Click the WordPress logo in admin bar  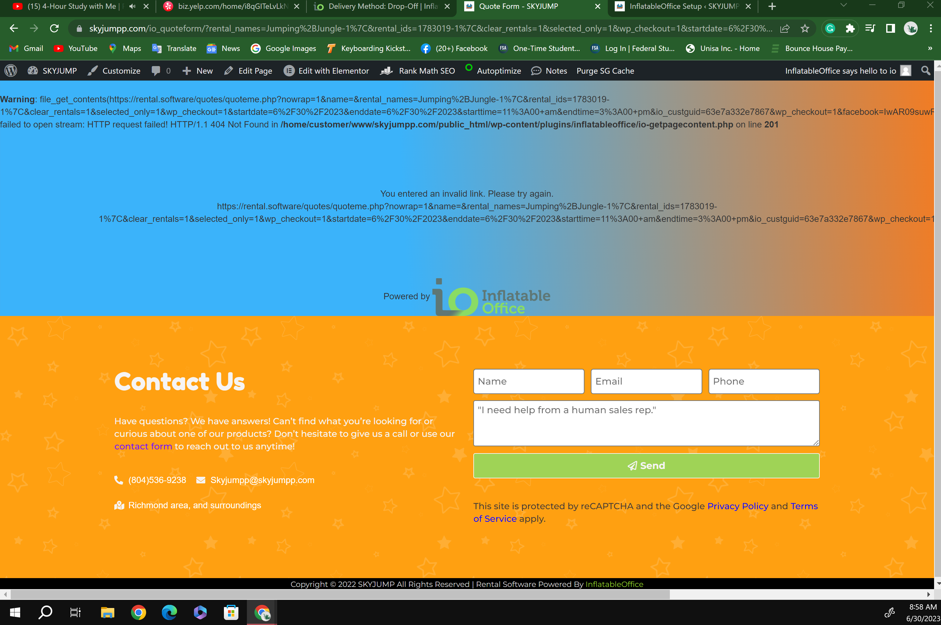click(x=11, y=70)
